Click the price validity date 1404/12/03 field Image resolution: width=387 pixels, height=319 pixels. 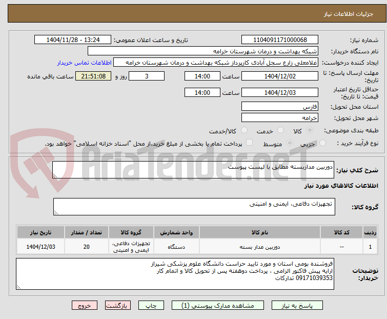[280, 92]
